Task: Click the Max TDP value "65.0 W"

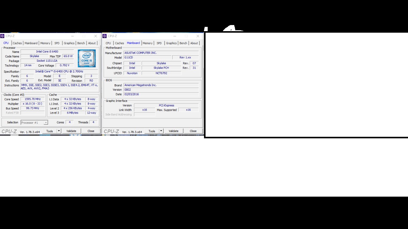Action: 68,56
